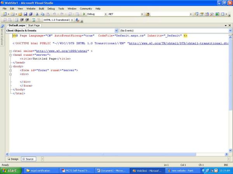Open the Command Window toolbar icon
The image size is (233, 174).
click(223, 14)
